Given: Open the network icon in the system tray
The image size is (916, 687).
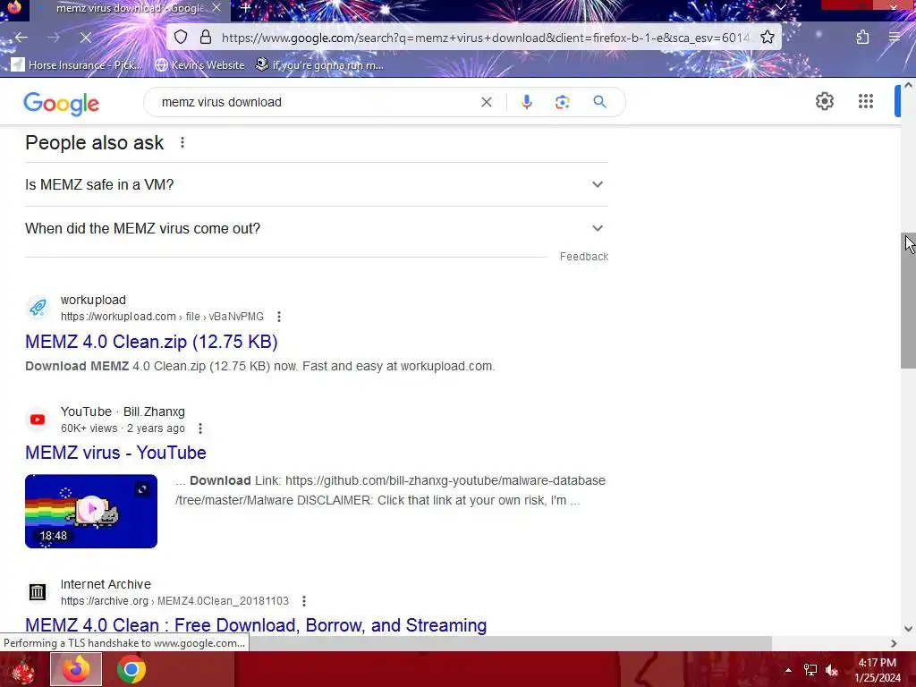Looking at the screenshot, I should 810,669.
